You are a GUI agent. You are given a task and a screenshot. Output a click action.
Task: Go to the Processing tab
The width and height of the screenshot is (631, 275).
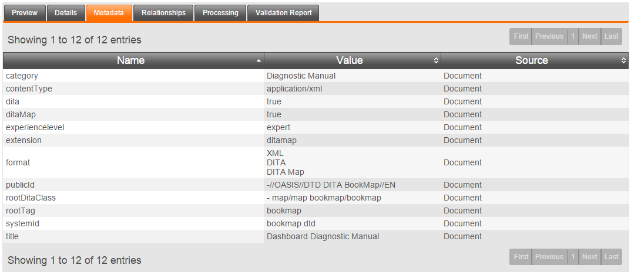220,13
